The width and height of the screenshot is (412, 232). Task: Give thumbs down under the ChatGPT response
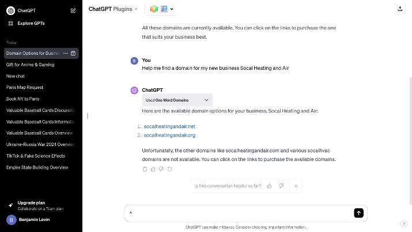pos(161,169)
